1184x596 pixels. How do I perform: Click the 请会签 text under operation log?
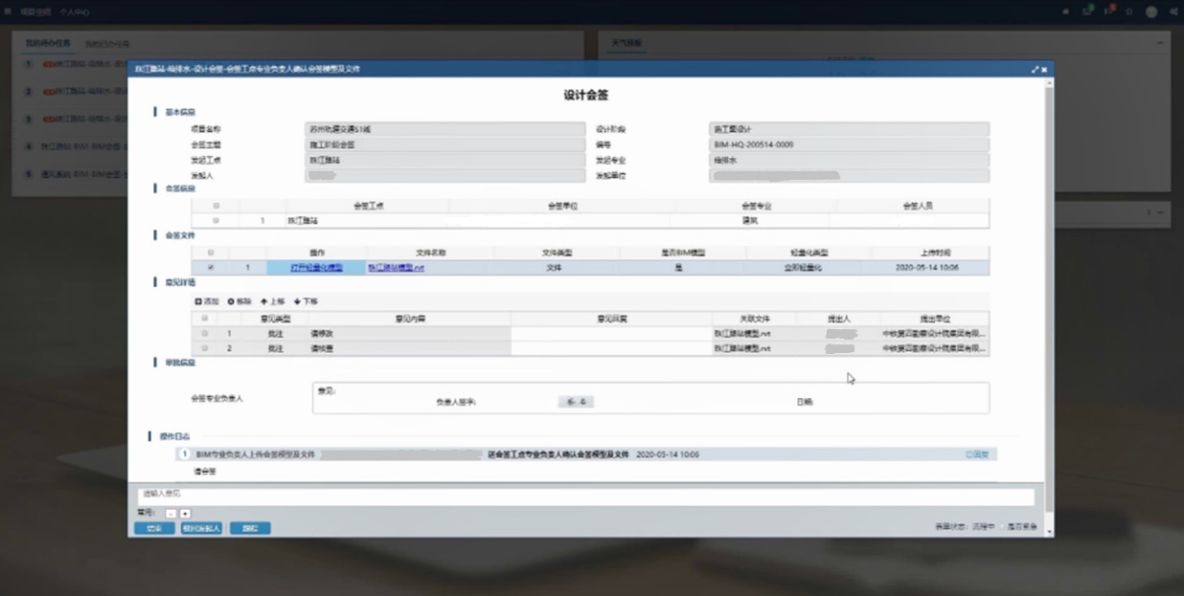[205, 472]
